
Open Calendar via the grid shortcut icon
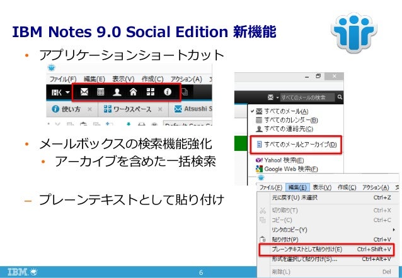click(101, 92)
